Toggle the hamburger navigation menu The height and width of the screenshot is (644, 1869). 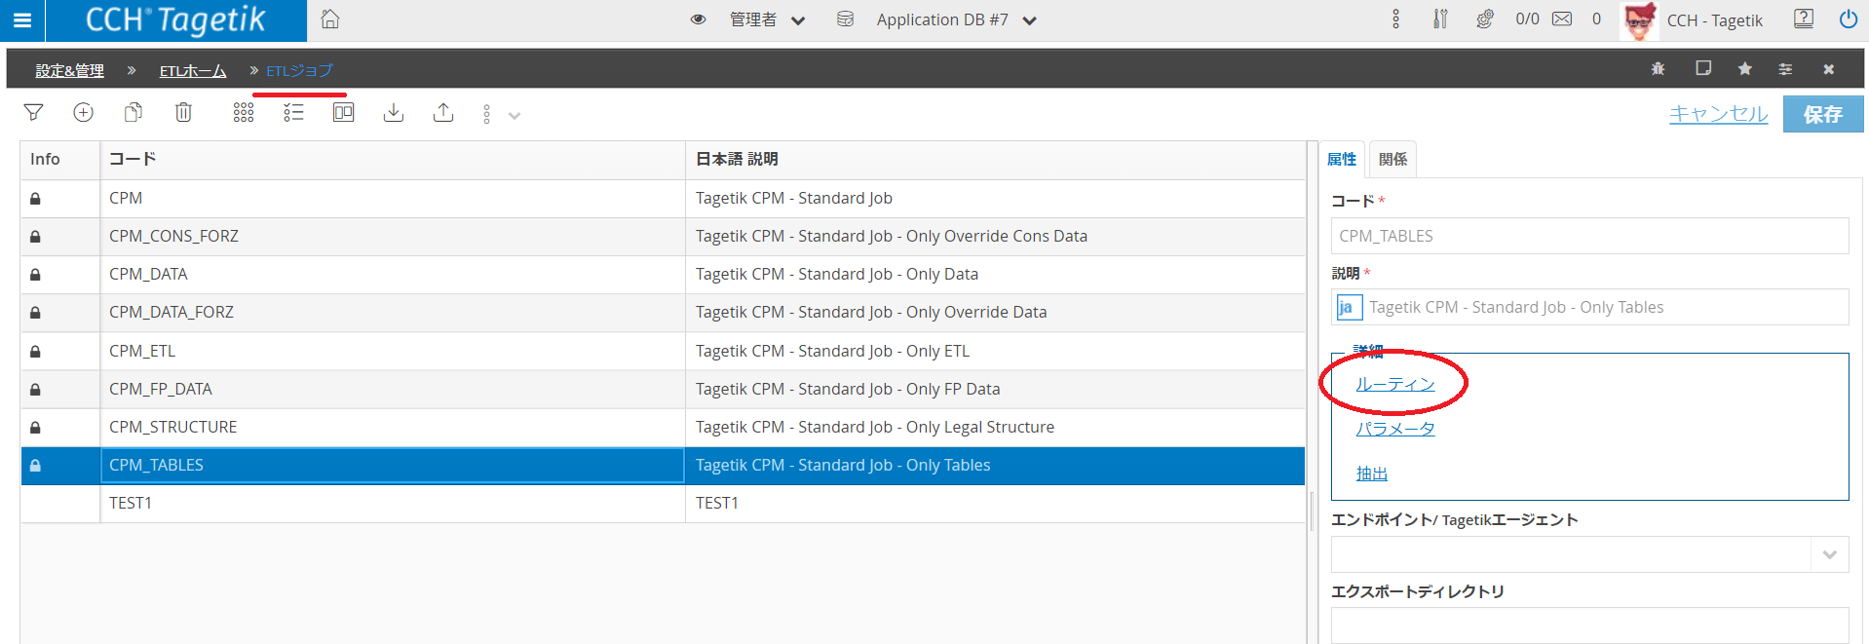22,20
